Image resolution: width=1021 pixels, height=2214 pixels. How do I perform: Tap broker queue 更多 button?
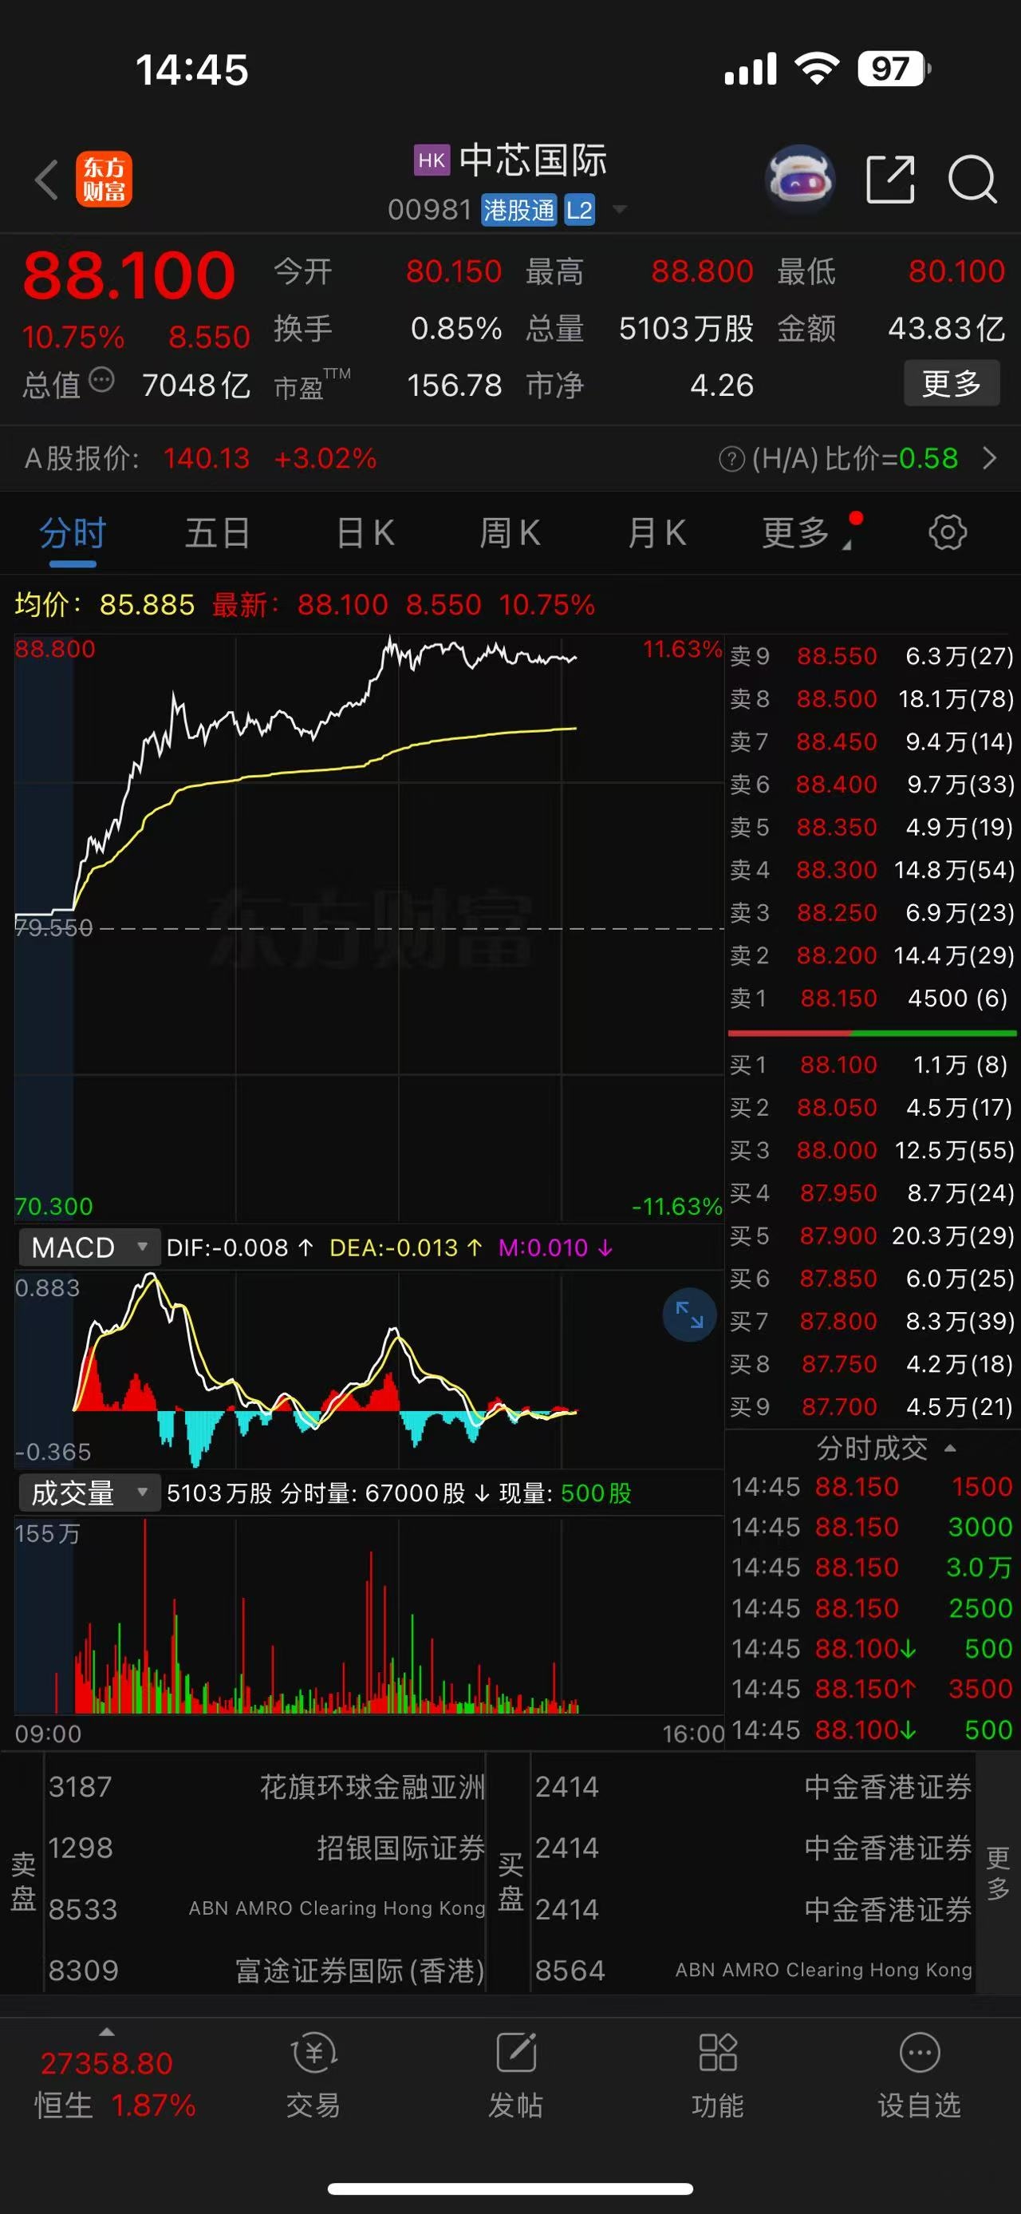click(998, 1874)
